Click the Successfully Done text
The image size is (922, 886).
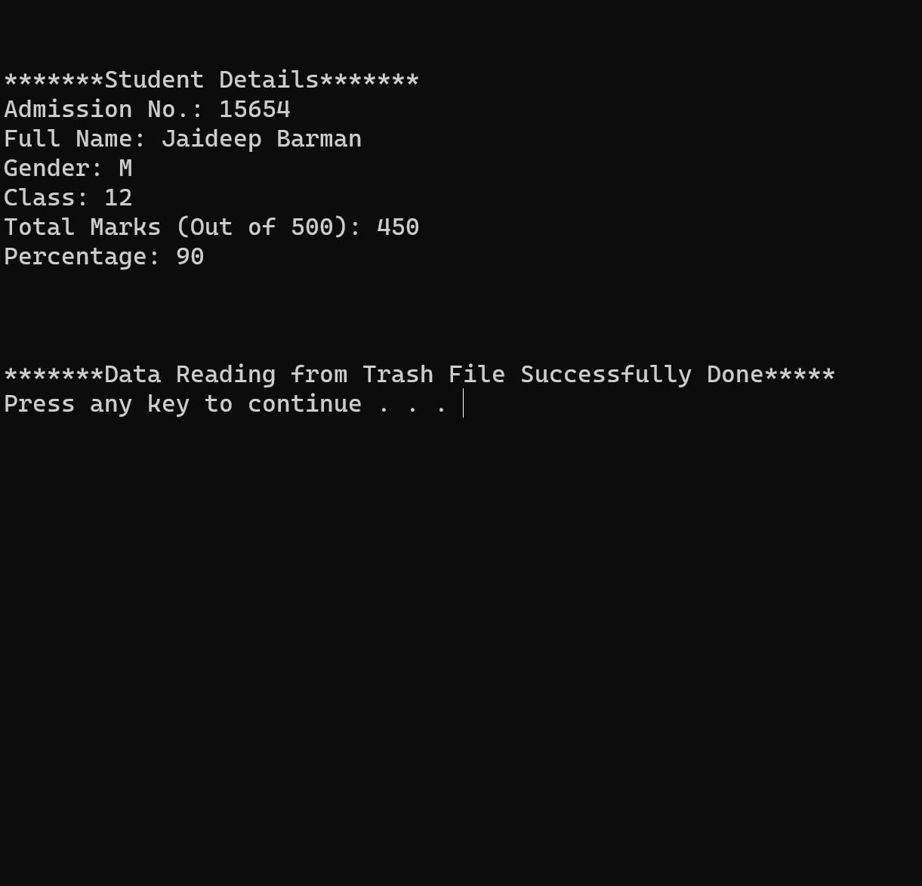coord(642,375)
